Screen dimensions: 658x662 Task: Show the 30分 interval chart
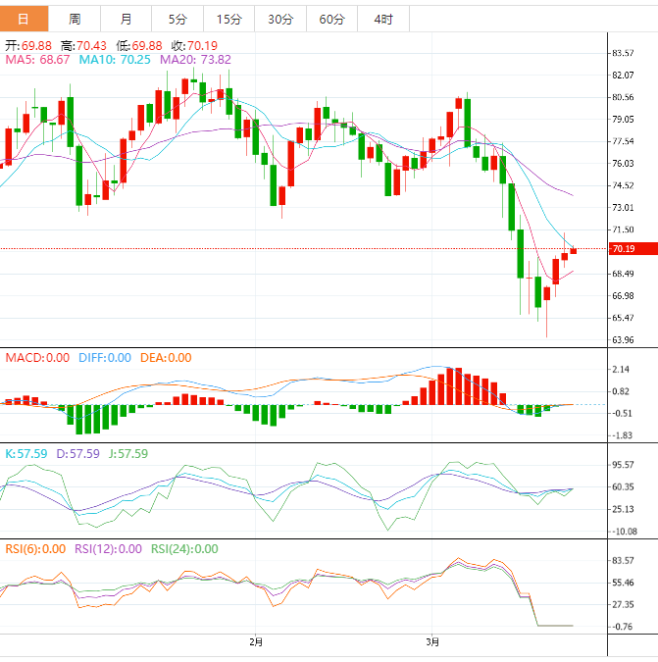pos(279,19)
